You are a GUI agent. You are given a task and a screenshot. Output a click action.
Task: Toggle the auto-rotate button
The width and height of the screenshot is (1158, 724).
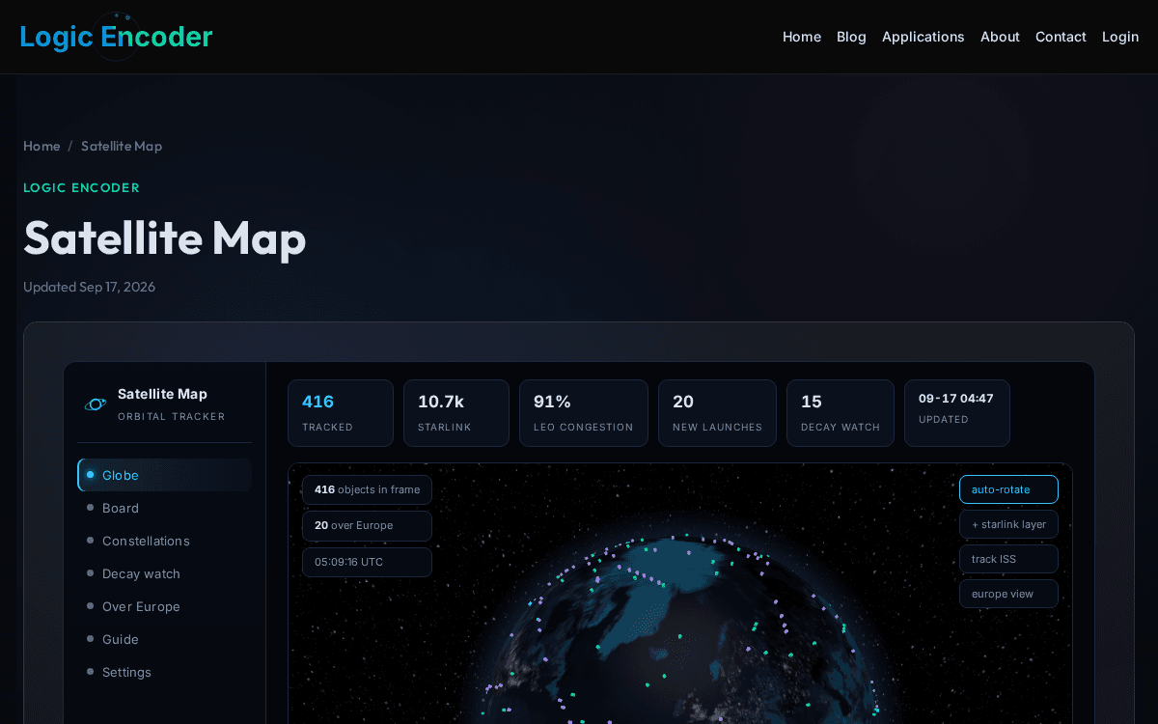(x=1008, y=489)
